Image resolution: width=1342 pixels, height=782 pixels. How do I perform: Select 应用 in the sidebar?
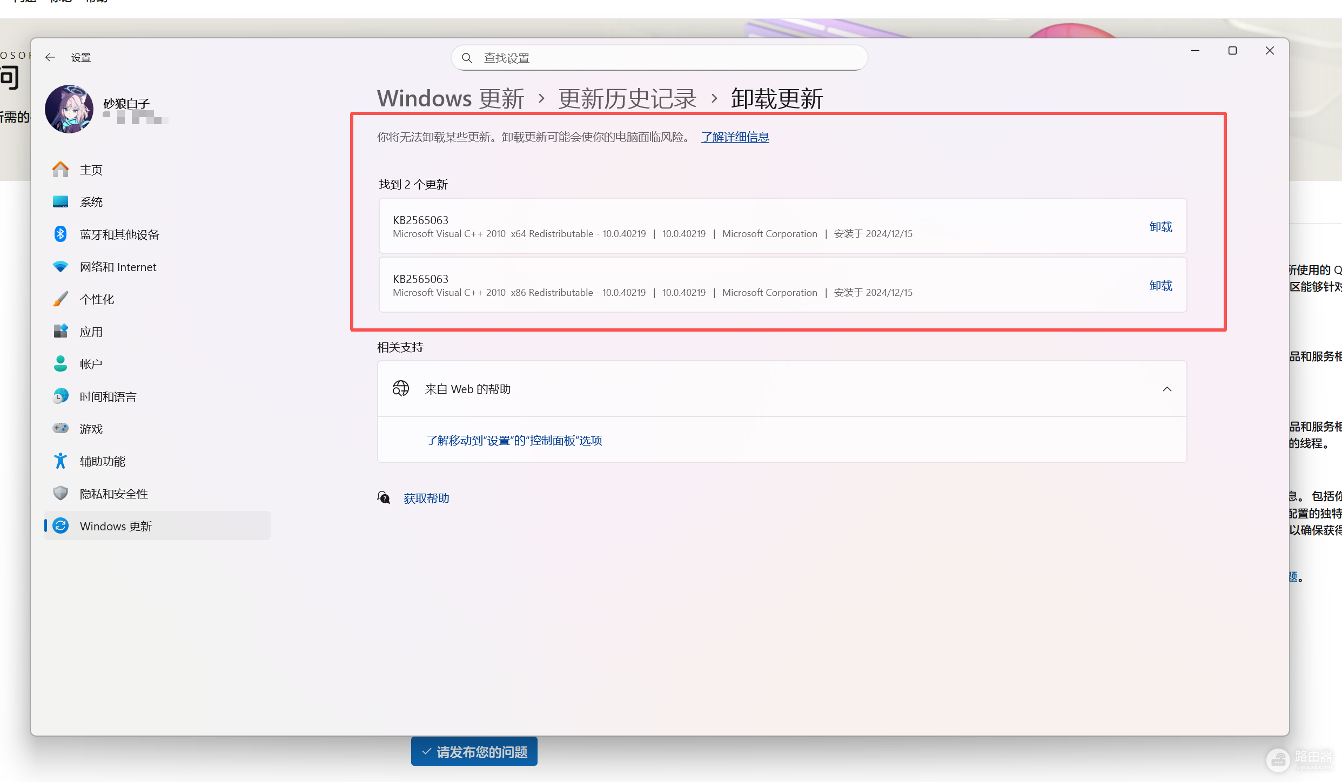tap(157, 332)
